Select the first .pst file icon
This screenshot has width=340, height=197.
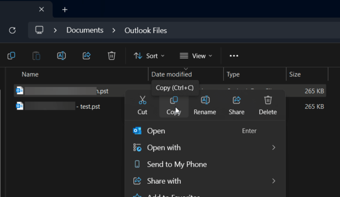20,90
